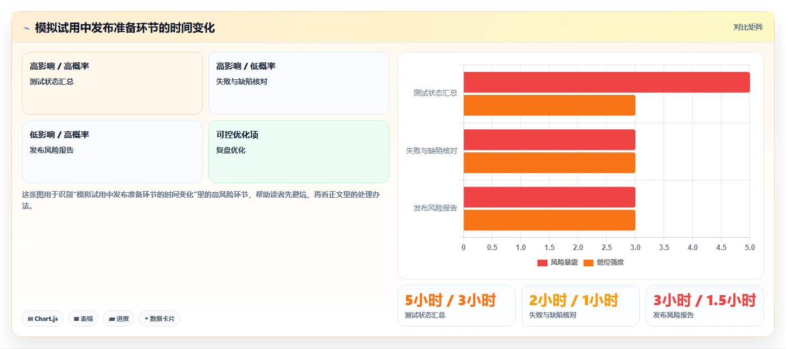
Task: Click the 进度 tag chip
Action: tap(119, 319)
